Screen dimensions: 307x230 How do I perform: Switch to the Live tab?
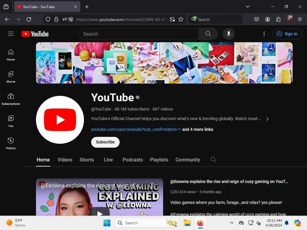pyautogui.click(x=108, y=160)
